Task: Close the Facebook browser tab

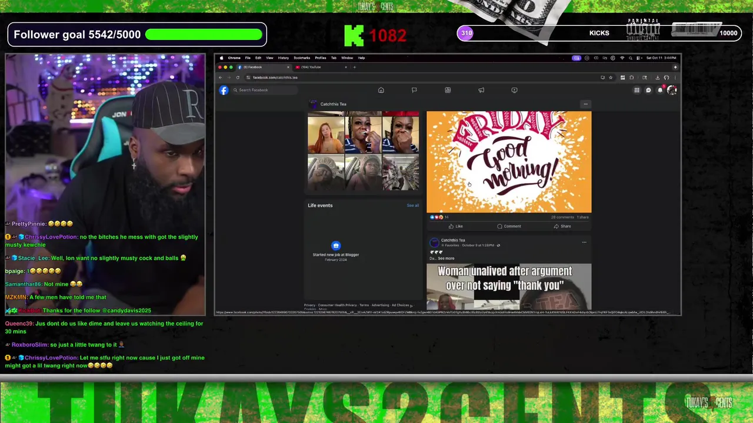Action: coord(288,67)
